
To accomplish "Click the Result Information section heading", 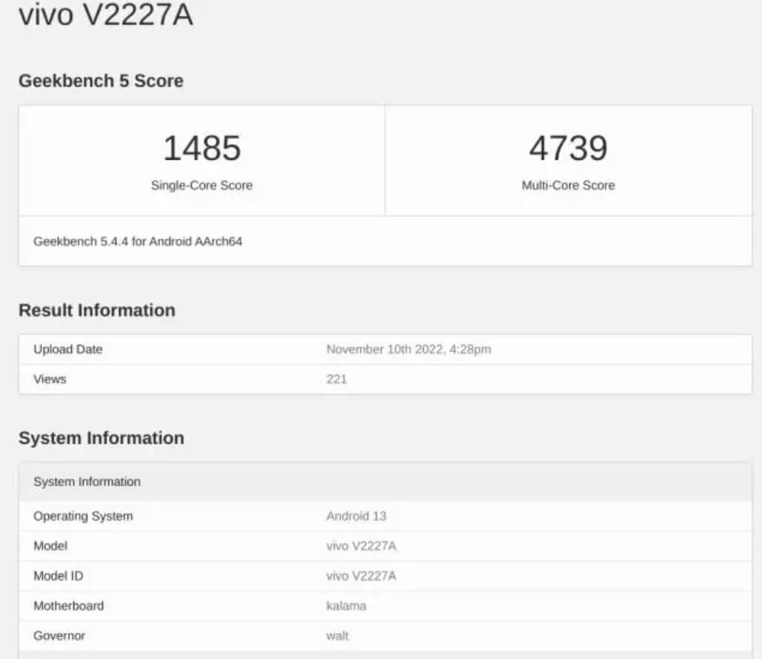I will (x=97, y=310).
